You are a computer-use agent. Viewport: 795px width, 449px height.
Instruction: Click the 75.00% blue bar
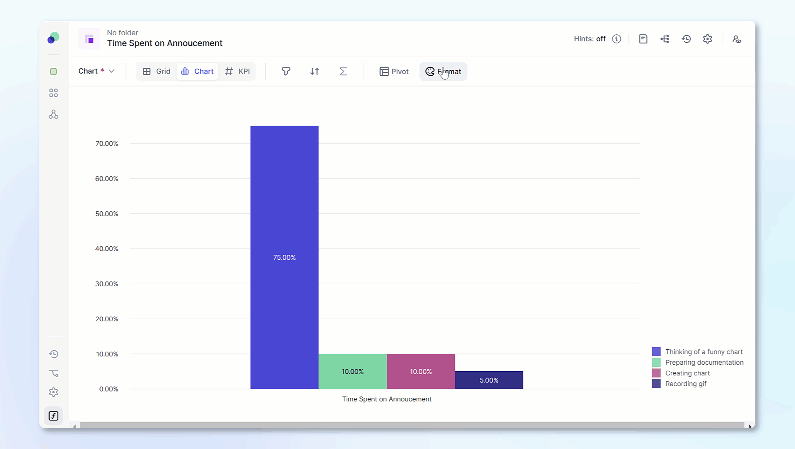coord(284,257)
